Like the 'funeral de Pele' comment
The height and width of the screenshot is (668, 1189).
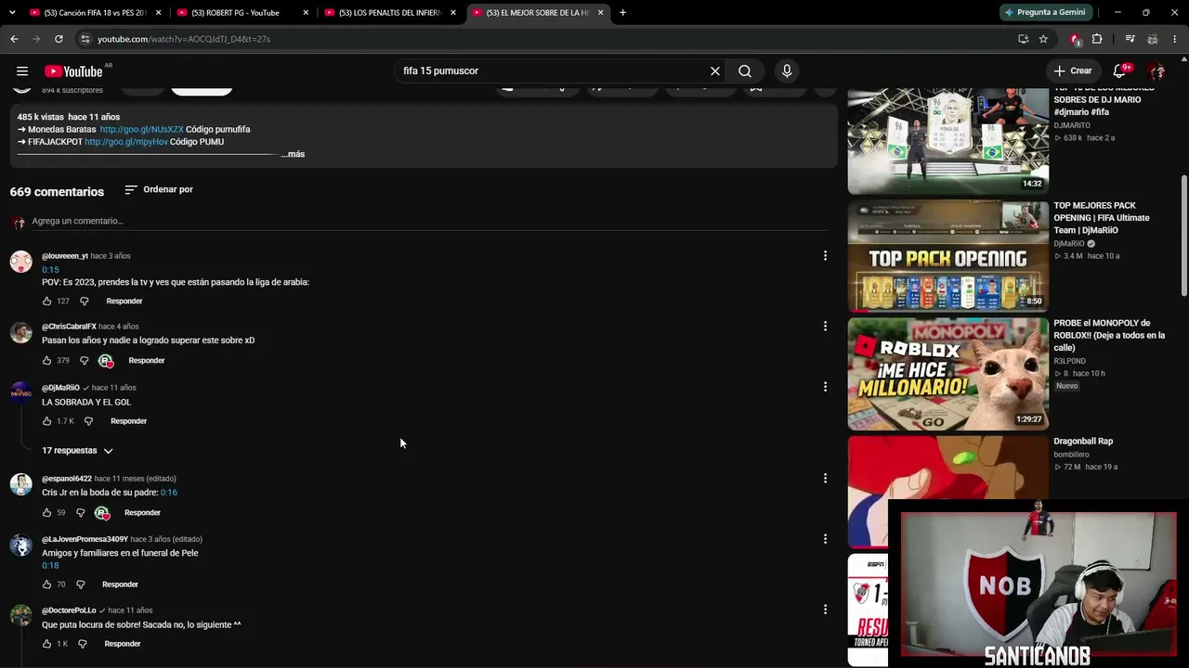pos(46,584)
